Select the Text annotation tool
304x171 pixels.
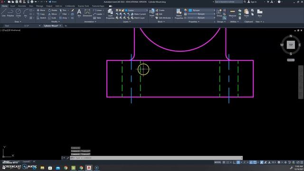pos(79,13)
